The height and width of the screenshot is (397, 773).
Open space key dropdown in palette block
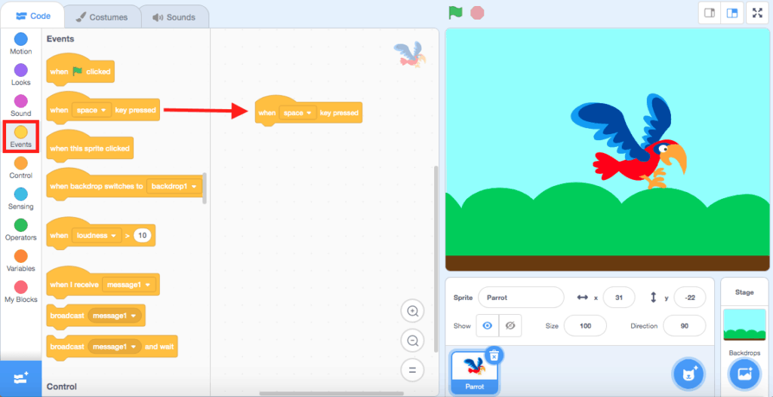[x=91, y=110]
